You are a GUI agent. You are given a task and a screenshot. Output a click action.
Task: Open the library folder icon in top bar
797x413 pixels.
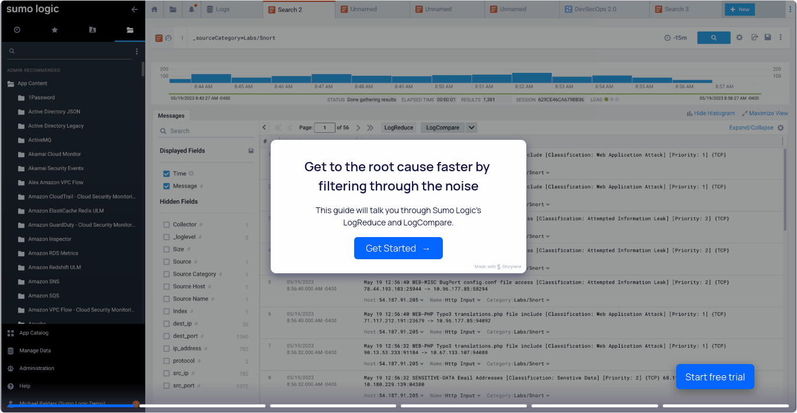pyautogui.click(x=173, y=9)
